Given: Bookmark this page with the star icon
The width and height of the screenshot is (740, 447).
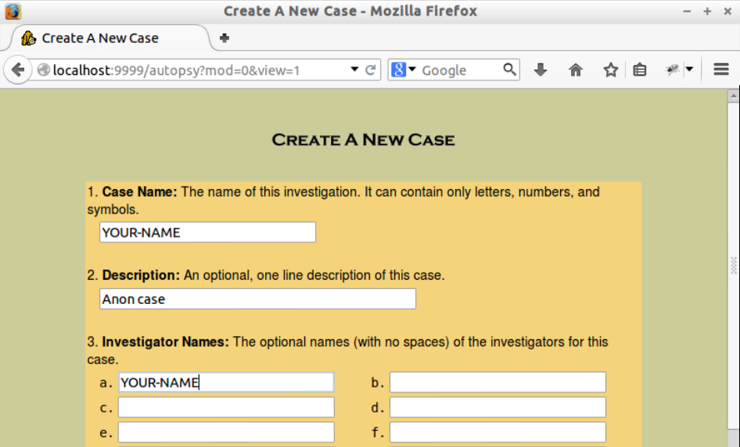Looking at the screenshot, I should coord(611,70).
